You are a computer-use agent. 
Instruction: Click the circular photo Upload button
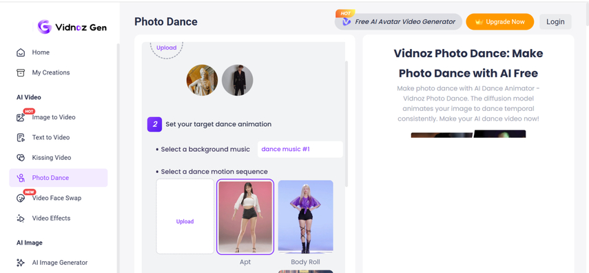[x=167, y=48]
